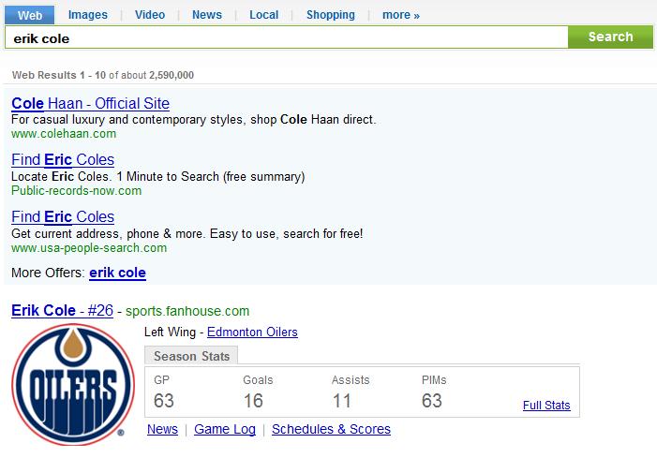Open the Video search tab
657x458 pixels.
click(x=150, y=15)
